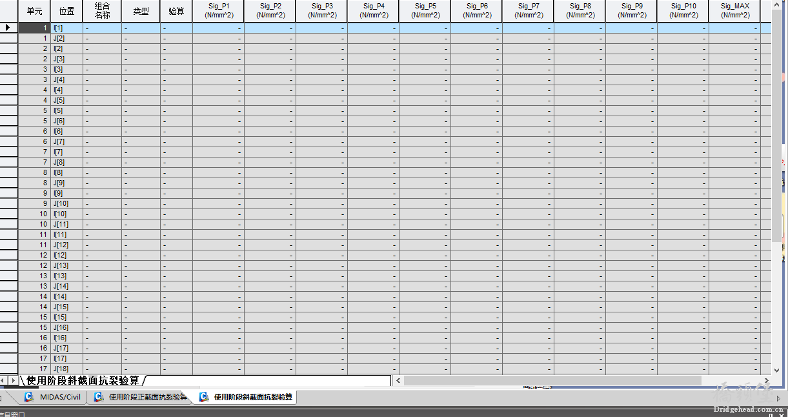Select the 使用阶段斜截面抗裂验算 document tab
The height and width of the screenshot is (417, 788).
click(245, 397)
